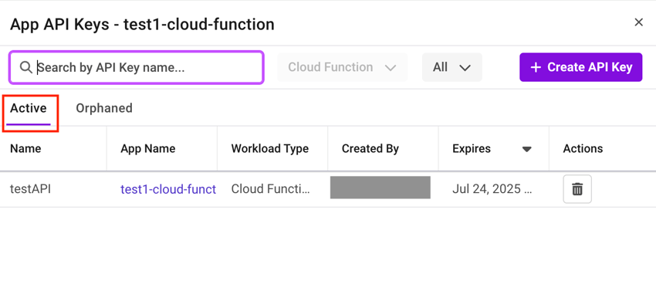Create a new API Key

coord(580,67)
